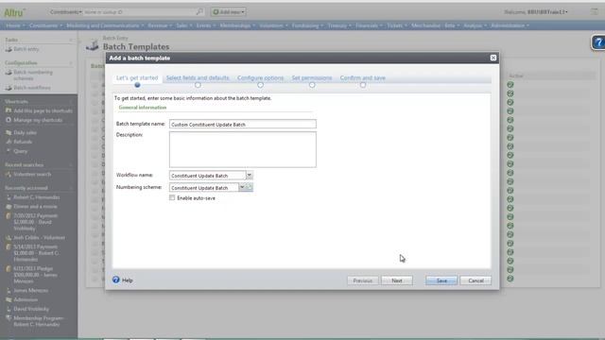The image size is (605, 340).
Task: Click the Batch template name field
Action: (x=243, y=124)
